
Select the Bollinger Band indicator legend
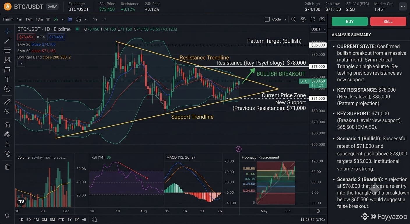[x=44, y=57]
